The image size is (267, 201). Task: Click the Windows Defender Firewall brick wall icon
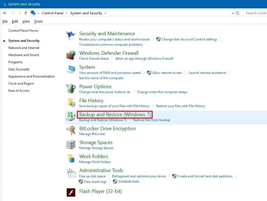[71, 55]
